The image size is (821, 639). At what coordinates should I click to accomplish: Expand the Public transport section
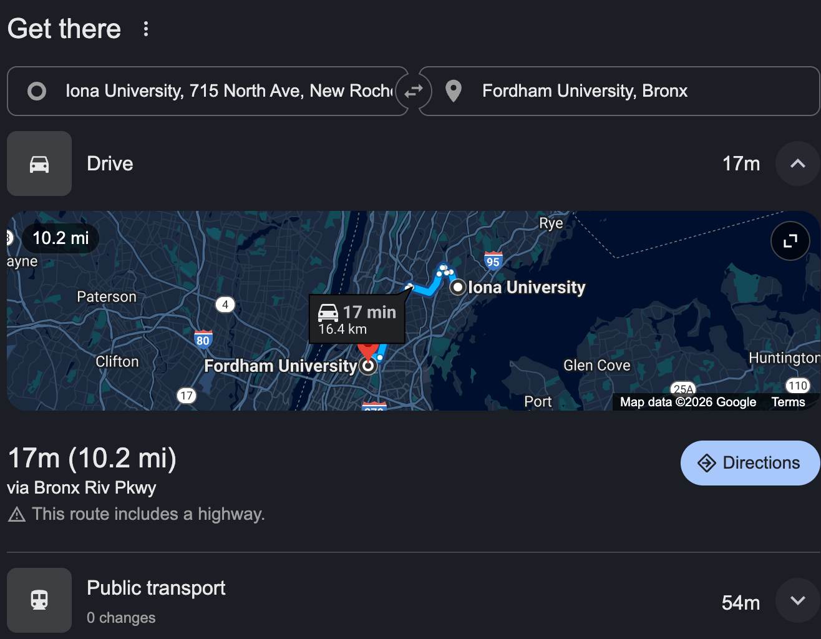797,600
